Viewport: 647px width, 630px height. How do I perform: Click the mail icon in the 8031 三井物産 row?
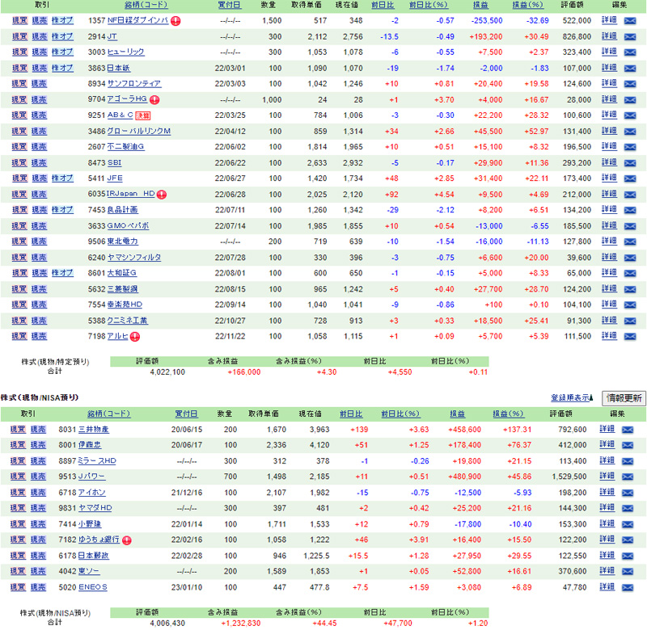point(628,430)
